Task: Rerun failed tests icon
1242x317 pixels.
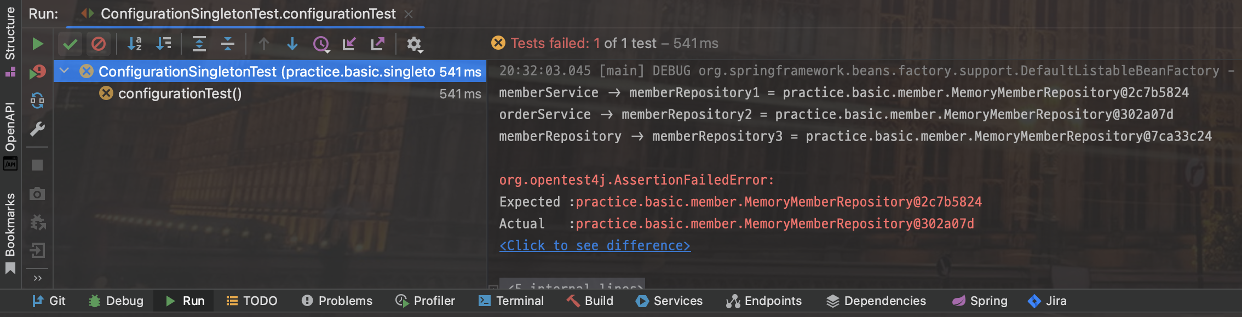Action: pyautogui.click(x=37, y=72)
